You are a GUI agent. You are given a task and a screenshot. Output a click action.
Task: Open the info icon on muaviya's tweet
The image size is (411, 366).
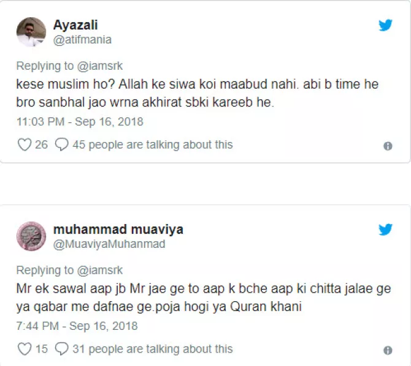point(388,351)
